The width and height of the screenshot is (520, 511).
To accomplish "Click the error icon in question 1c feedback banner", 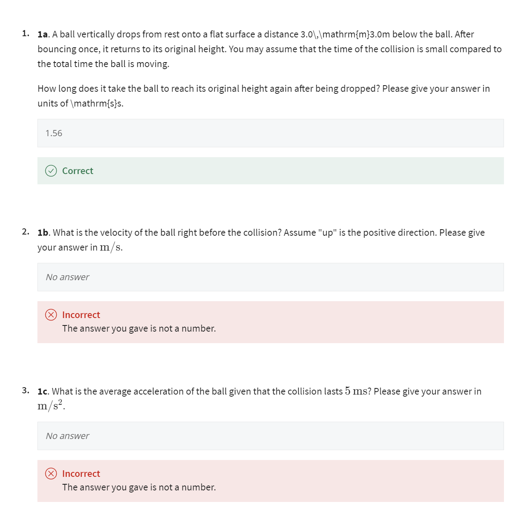I will point(51,474).
